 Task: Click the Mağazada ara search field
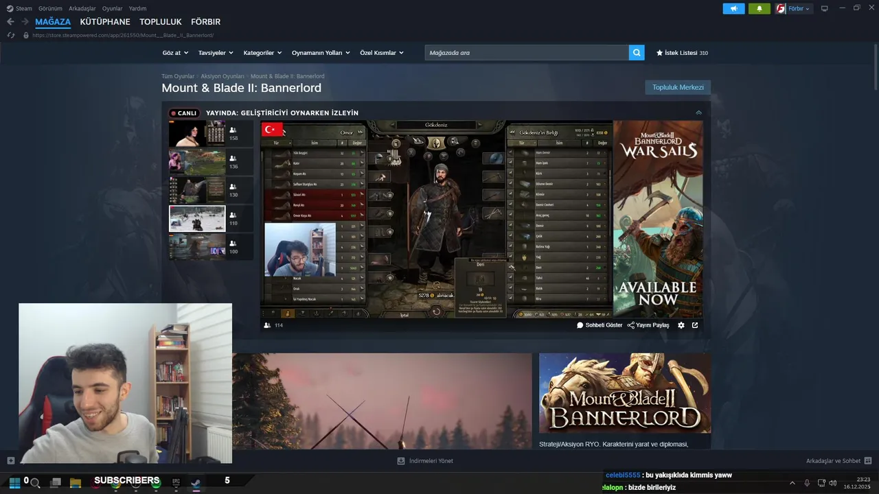tap(527, 53)
